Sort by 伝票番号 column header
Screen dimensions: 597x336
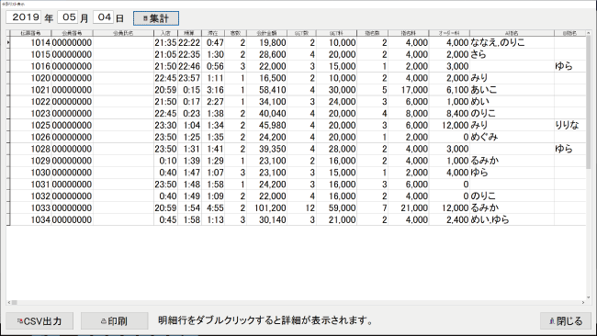30,33
